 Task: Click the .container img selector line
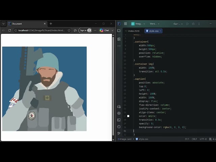click(x=144, y=64)
